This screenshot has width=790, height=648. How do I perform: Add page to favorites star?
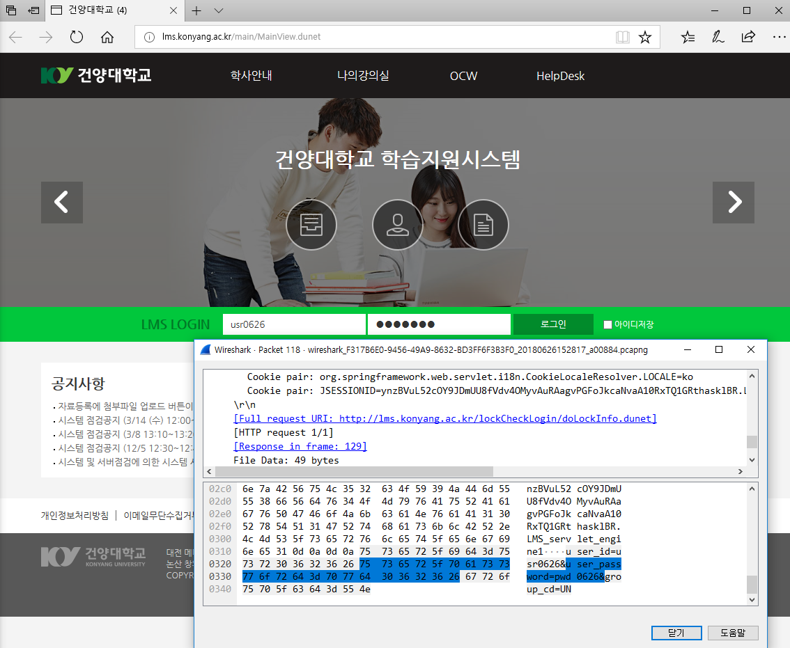645,37
